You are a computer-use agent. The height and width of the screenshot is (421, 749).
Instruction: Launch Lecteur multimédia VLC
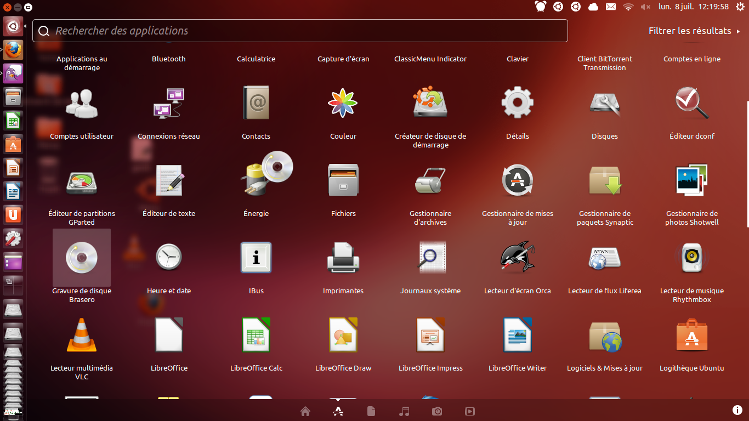(x=82, y=335)
